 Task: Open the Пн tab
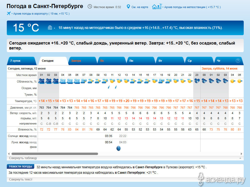(x=141, y=61)
